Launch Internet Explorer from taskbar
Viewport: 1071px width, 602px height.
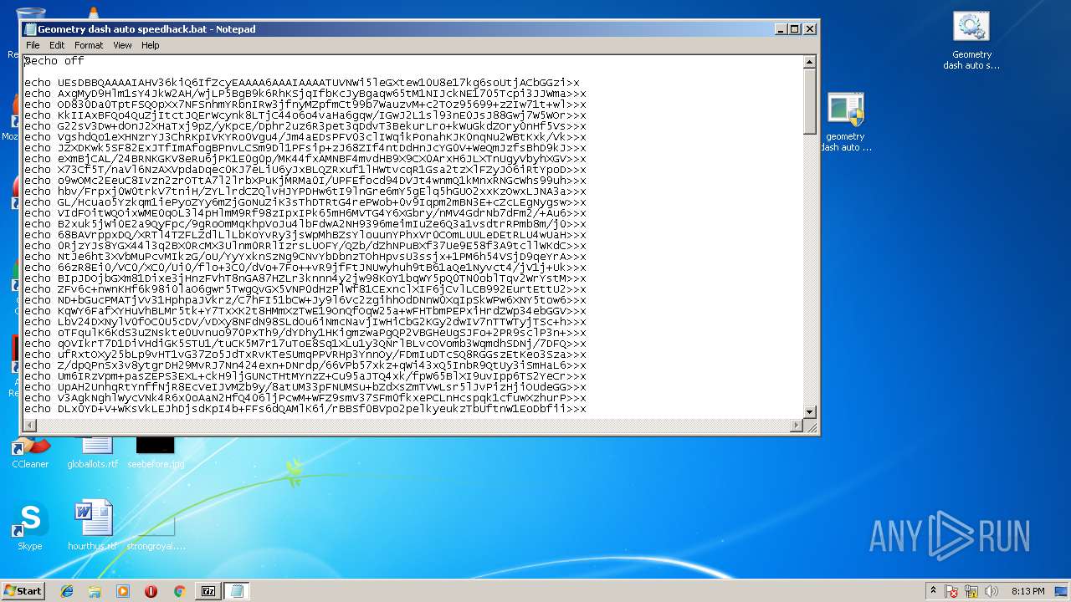click(x=67, y=591)
